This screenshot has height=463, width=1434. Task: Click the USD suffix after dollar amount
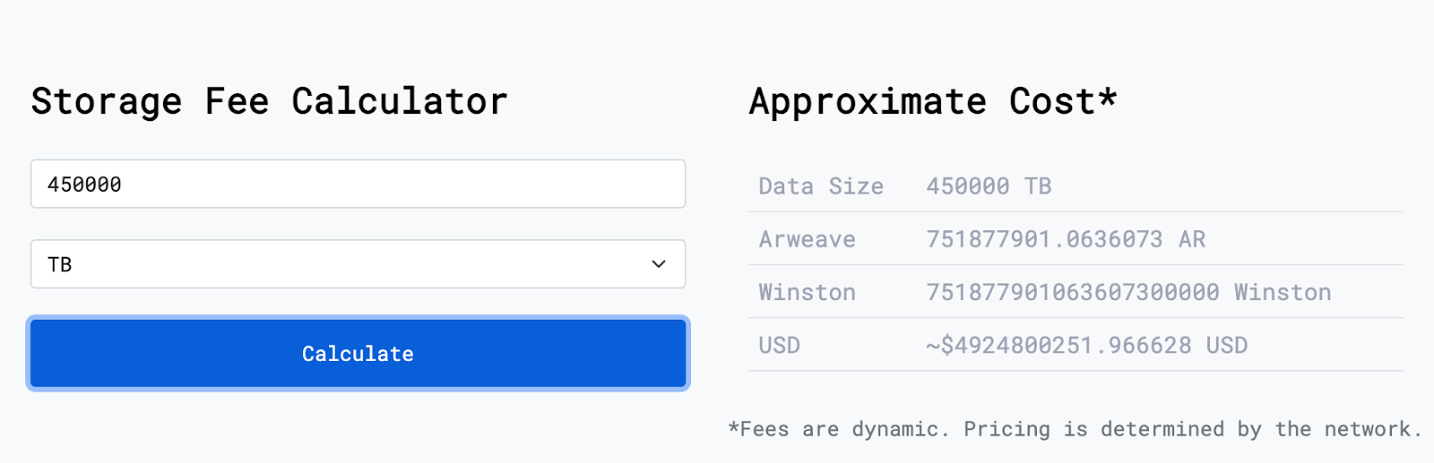(1226, 345)
